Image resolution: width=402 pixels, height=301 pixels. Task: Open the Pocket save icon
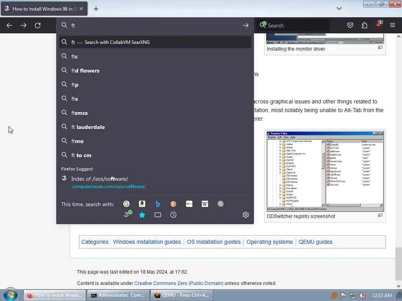pyautogui.click(x=350, y=25)
